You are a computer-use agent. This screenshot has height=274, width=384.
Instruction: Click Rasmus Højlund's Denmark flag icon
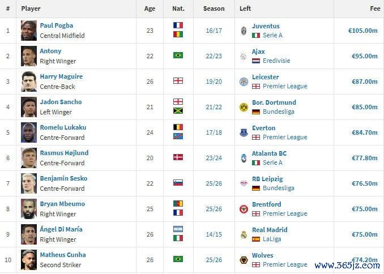[x=178, y=157]
